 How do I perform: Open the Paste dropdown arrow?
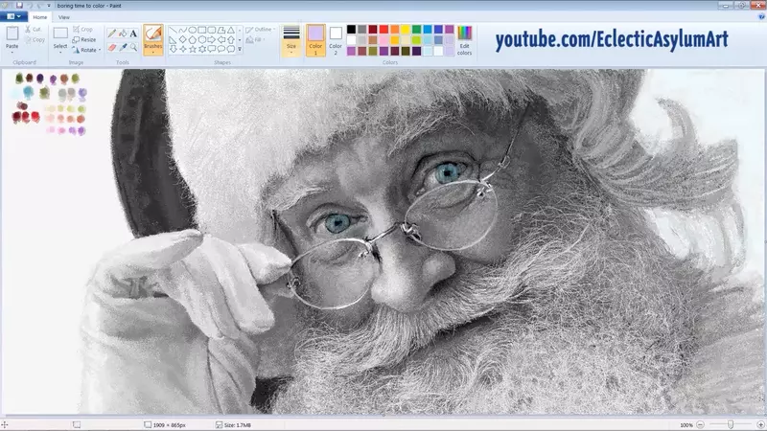pos(12,52)
